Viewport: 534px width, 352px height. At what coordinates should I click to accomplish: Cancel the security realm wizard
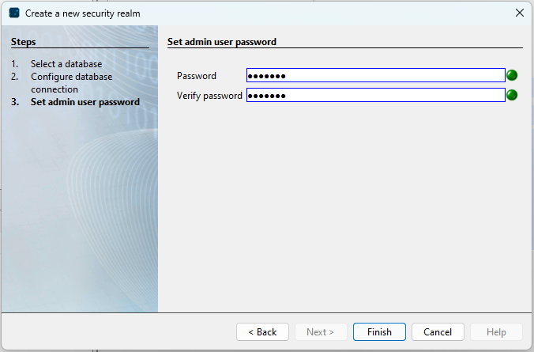click(x=438, y=332)
